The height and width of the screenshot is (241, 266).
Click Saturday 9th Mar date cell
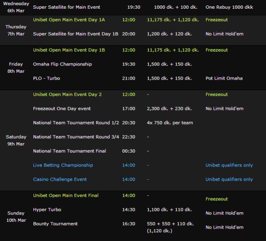[16, 140]
